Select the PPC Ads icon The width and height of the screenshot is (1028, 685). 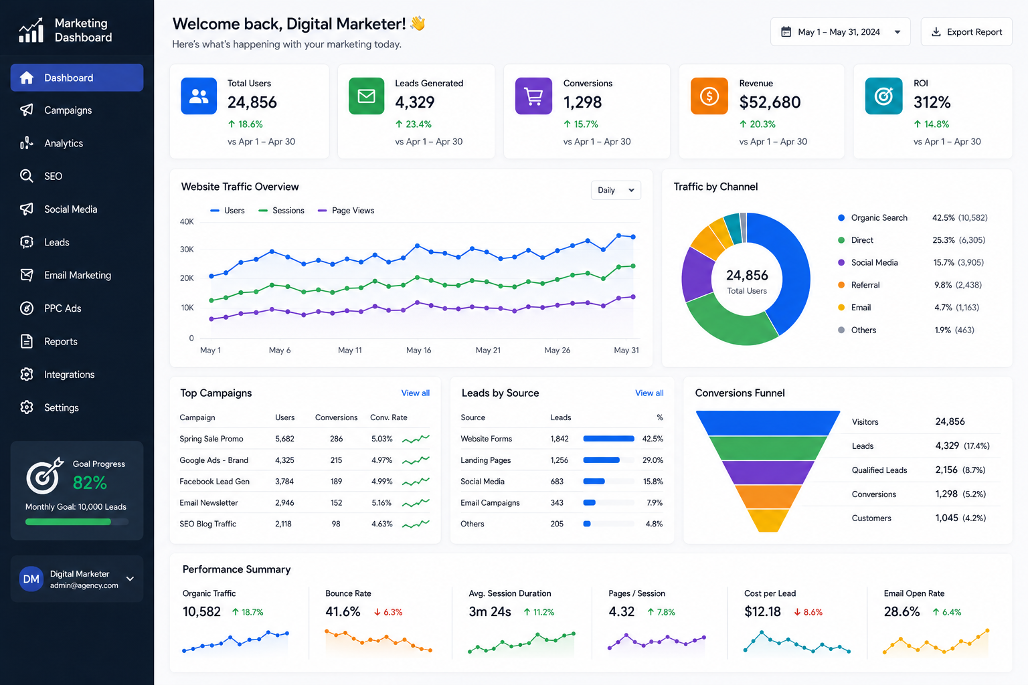(27, 308)
